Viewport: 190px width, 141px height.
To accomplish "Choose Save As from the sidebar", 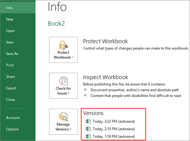I will 12,54.
